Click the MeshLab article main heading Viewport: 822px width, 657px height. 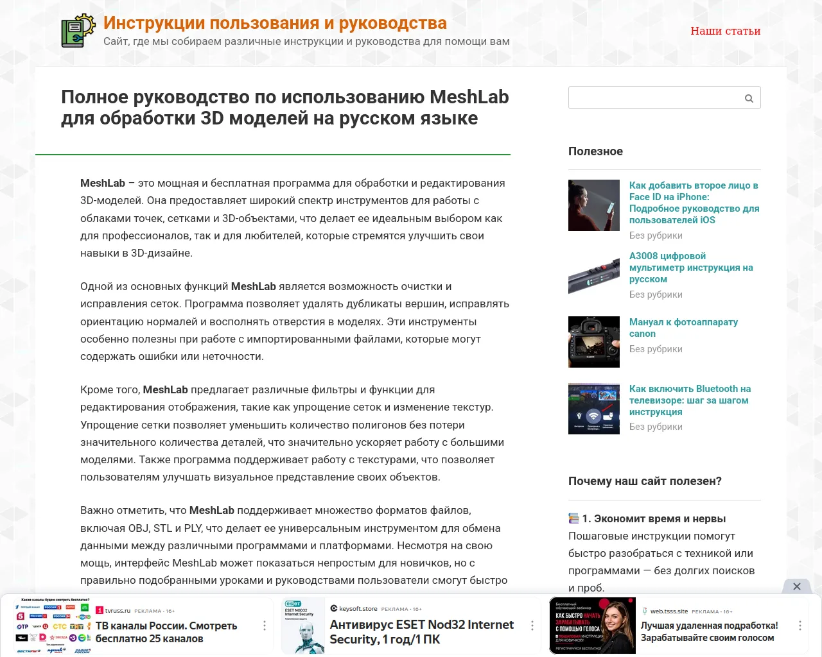click(285, 108)
